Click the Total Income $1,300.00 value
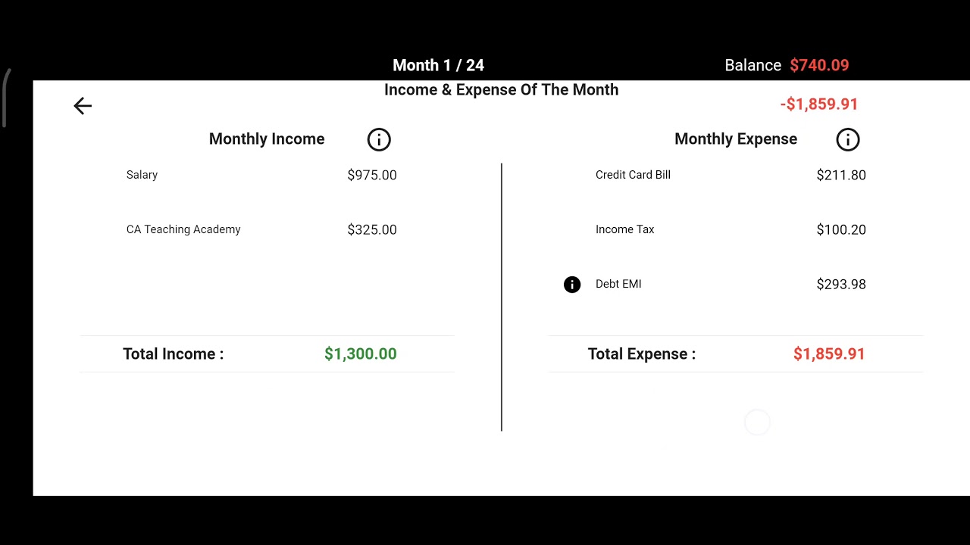 (x=361, y=353)
